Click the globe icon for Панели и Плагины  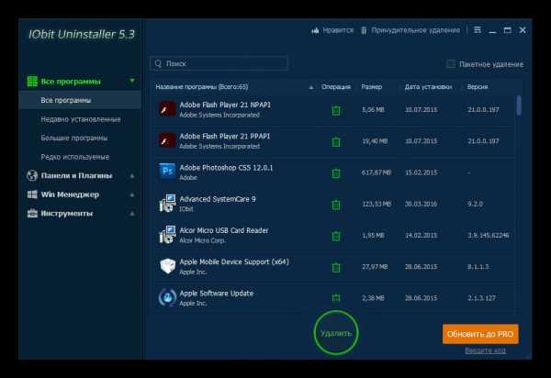click(32, 175)
